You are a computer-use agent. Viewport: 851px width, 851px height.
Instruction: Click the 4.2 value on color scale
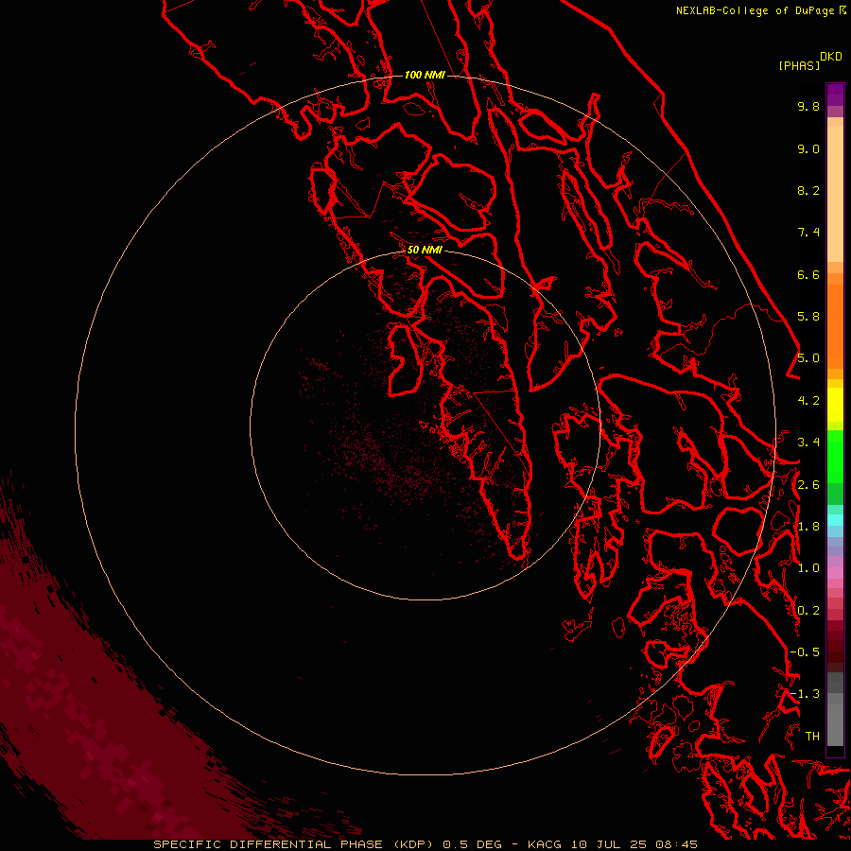(808, 401)
